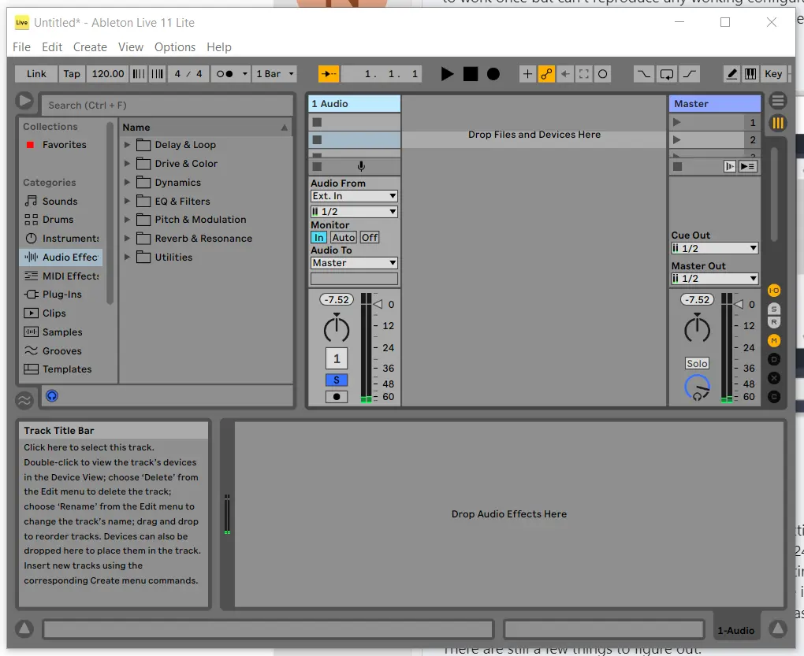
Task: Click Master cue volume knob
Action: point(698,387)
